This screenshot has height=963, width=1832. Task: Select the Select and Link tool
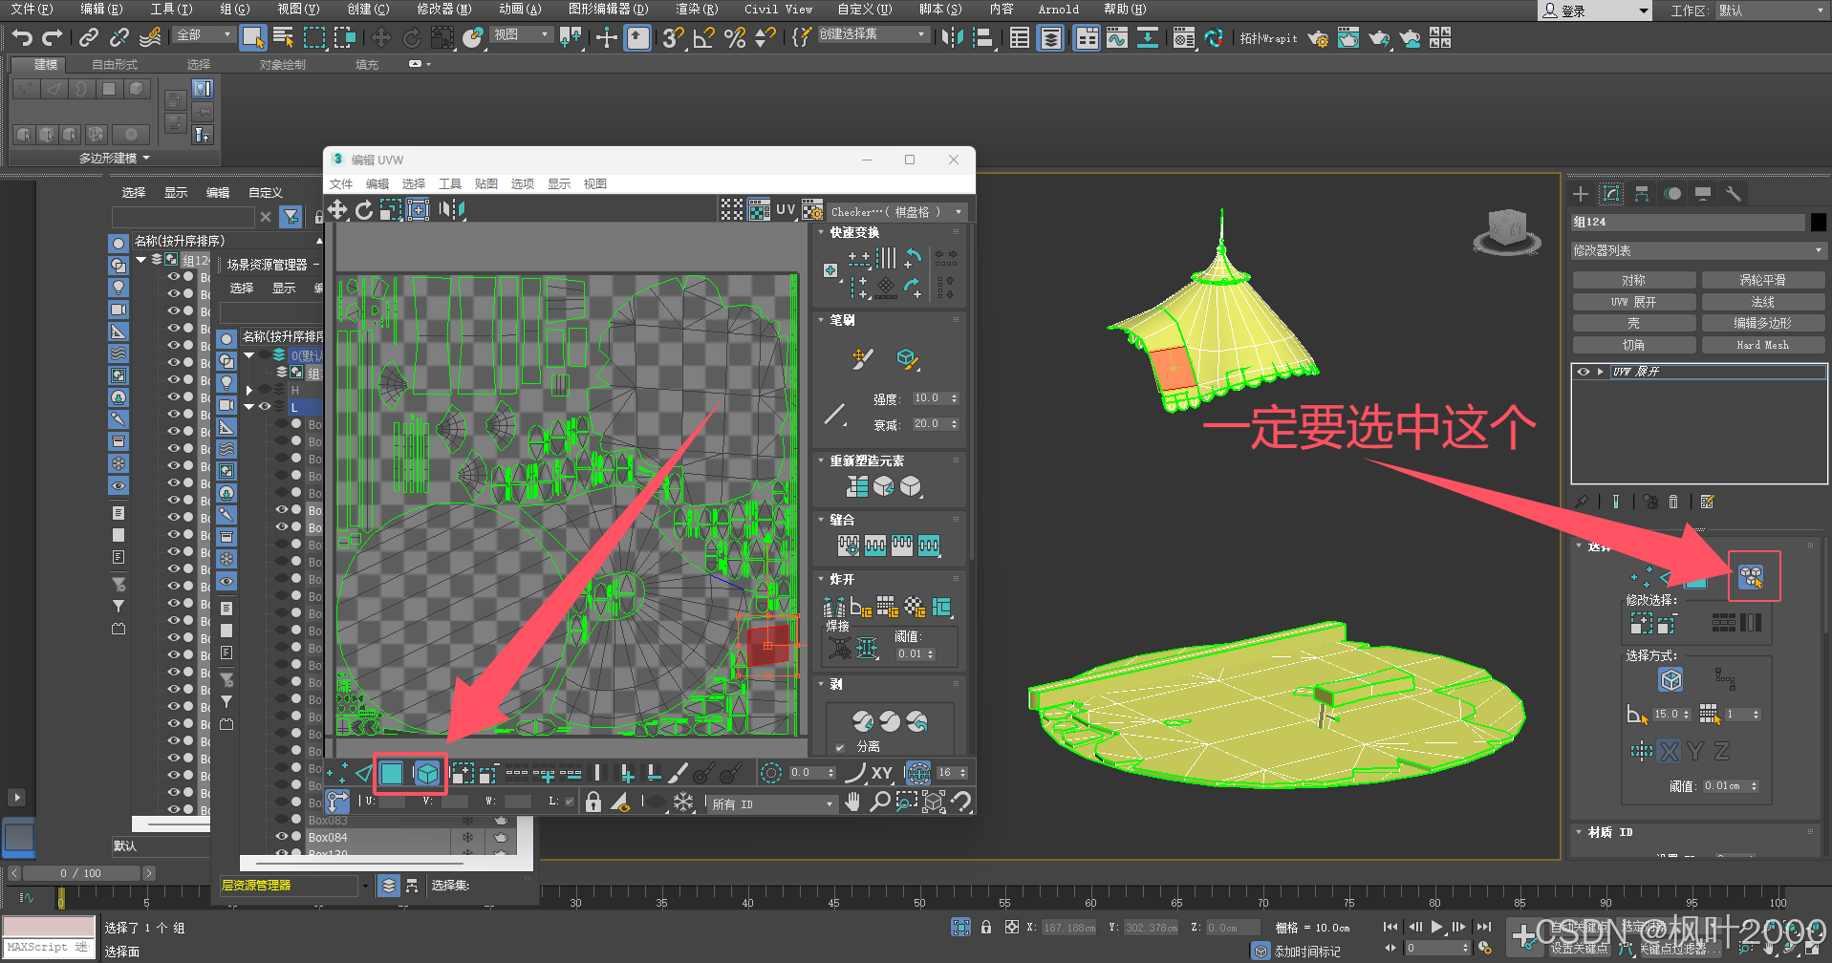[x=89, y=37]
